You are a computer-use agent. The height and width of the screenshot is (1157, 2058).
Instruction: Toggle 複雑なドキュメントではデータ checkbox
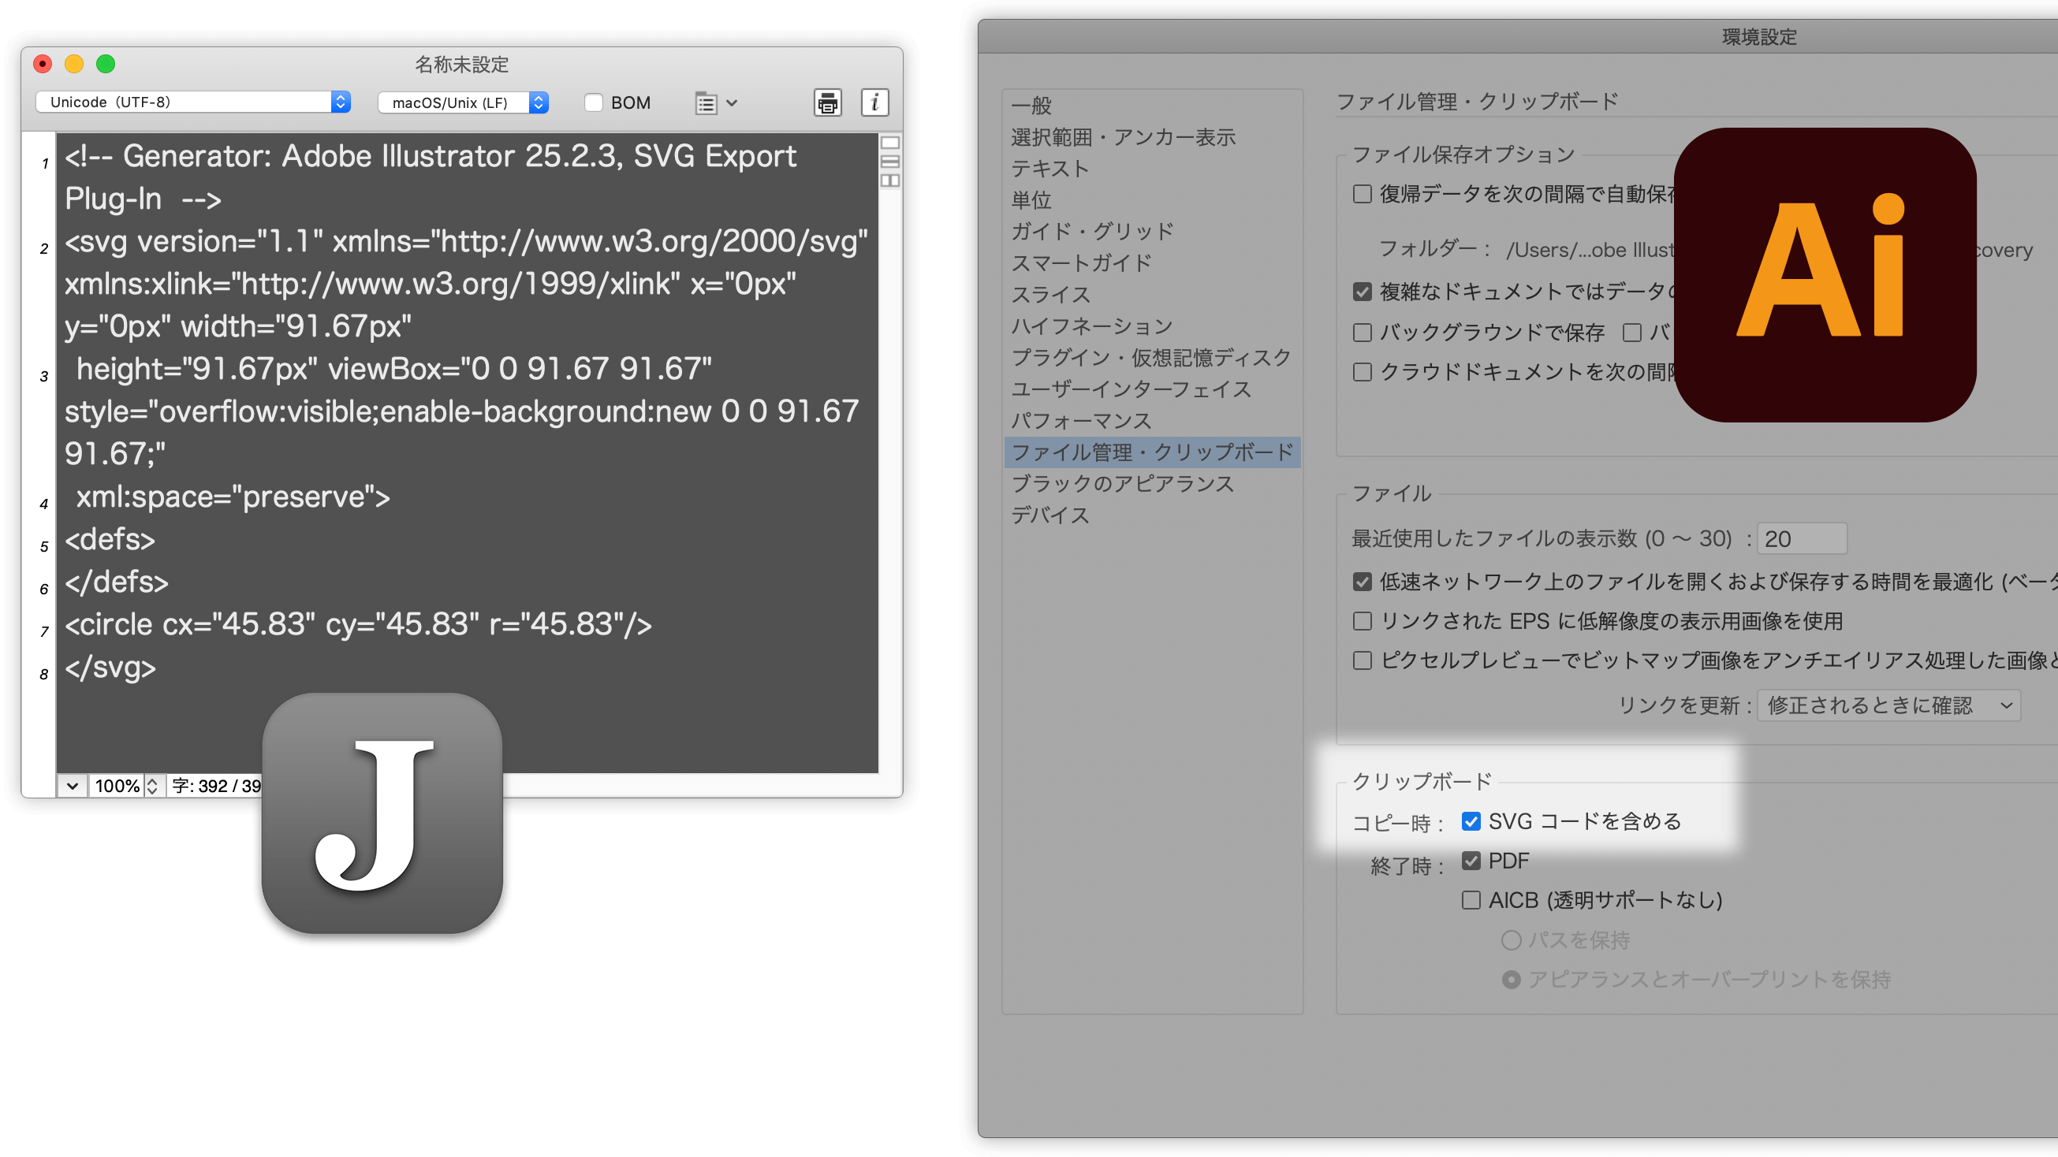coord(1363,292)
